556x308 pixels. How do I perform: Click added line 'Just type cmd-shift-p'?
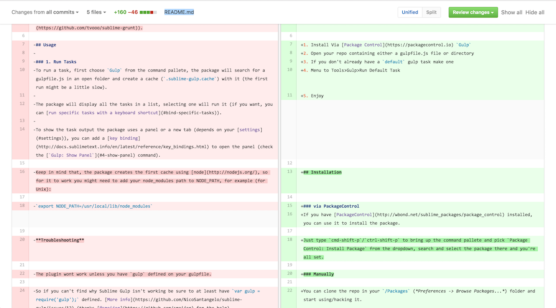tap(420, 248)
